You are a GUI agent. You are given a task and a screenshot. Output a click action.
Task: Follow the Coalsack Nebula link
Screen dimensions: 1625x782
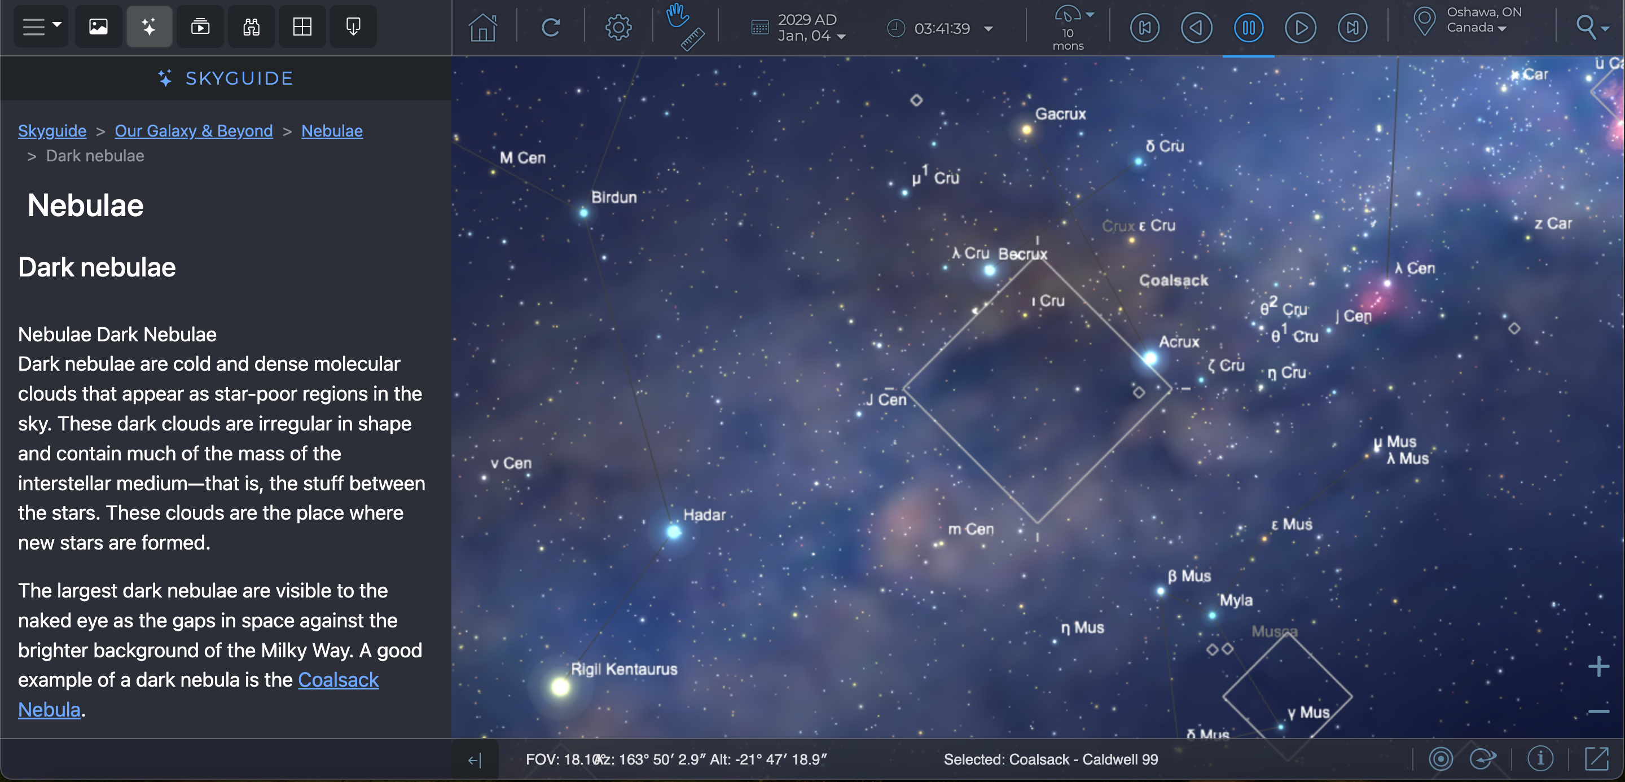338,680
